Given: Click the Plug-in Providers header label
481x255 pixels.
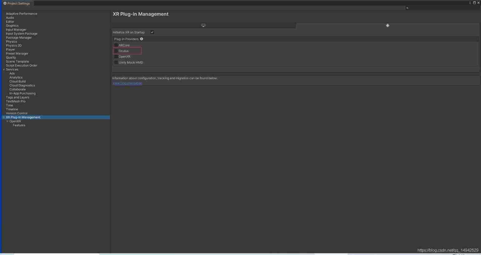Looking at the screenshot, I should point(126,39).
